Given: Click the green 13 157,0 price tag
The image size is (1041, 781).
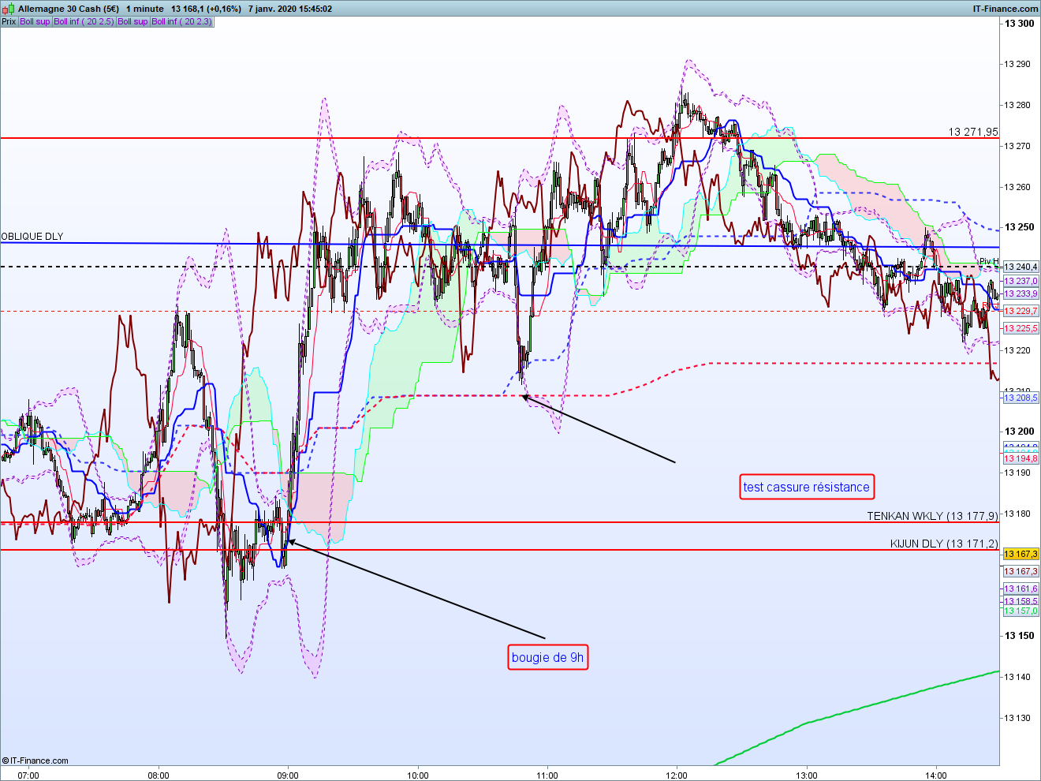Looking at the screenshot, I should pyautogui.click(x=1021, y=611).
